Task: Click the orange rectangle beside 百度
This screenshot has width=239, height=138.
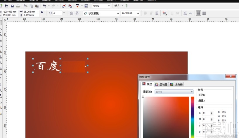Action: coord(73,67)
